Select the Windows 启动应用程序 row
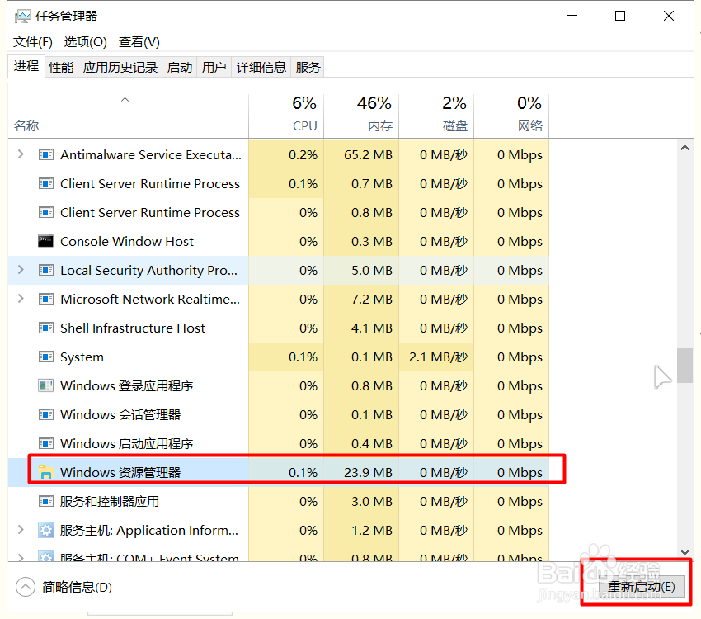The height and width of the screenshot is (619, 701). [279, 443]
